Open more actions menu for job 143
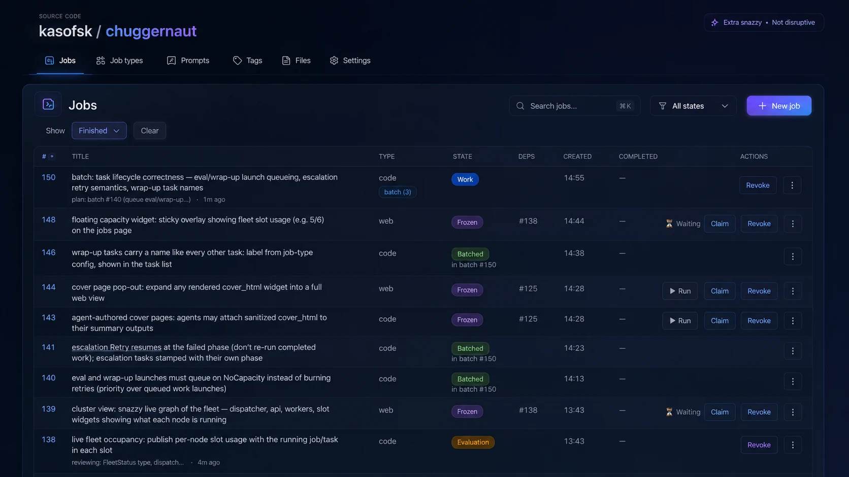The height and width of the screenshot is (477, 849). tap(793, 321)
